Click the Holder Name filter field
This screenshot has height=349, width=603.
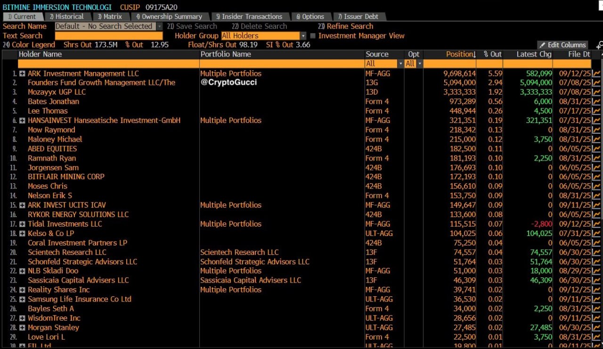(x=108, y=64)
